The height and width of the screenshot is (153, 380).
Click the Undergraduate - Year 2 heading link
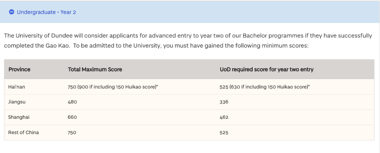46,12
